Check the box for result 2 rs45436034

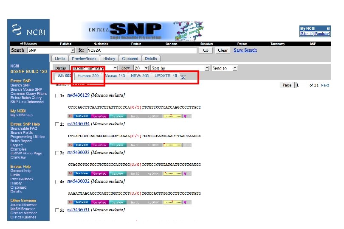click(57, 124)
